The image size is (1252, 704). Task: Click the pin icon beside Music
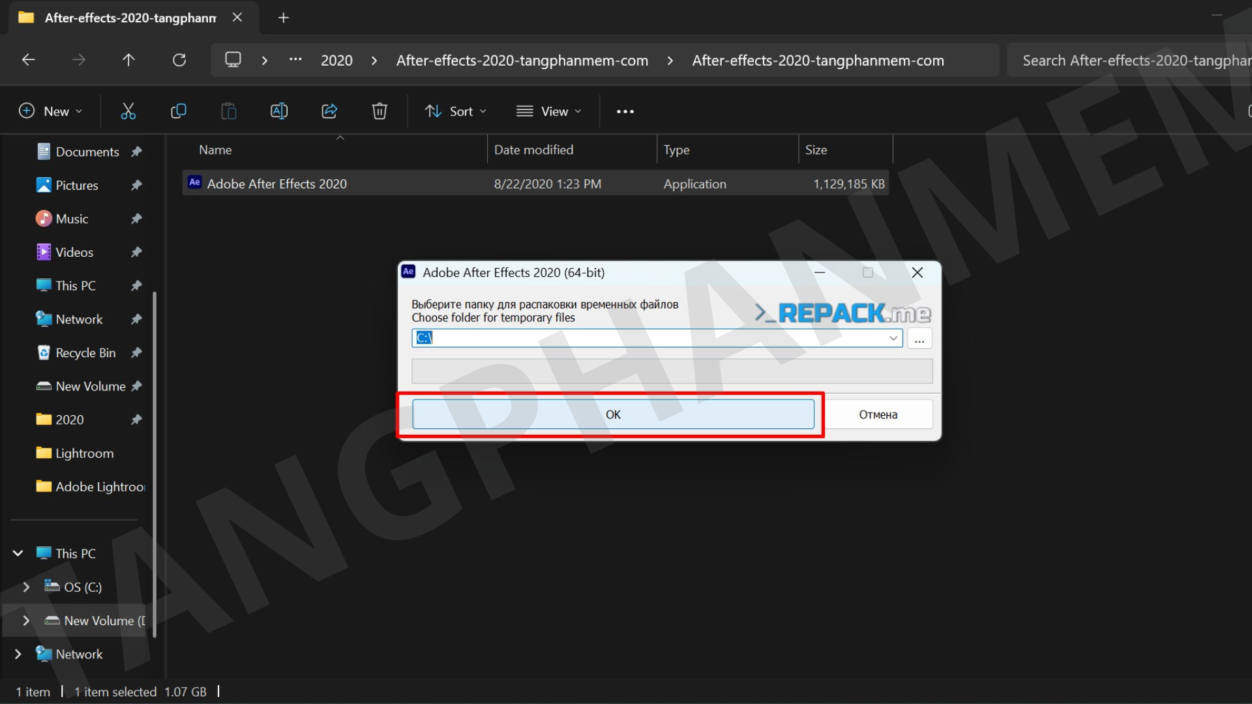[136, 219]
